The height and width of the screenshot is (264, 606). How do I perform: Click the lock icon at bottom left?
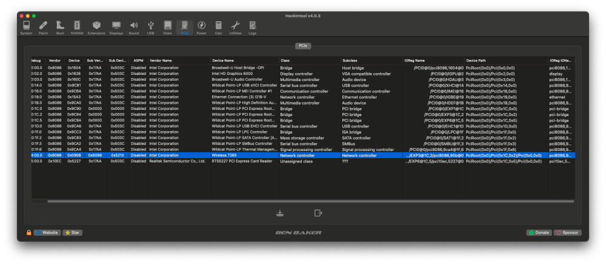pos(29,233)
